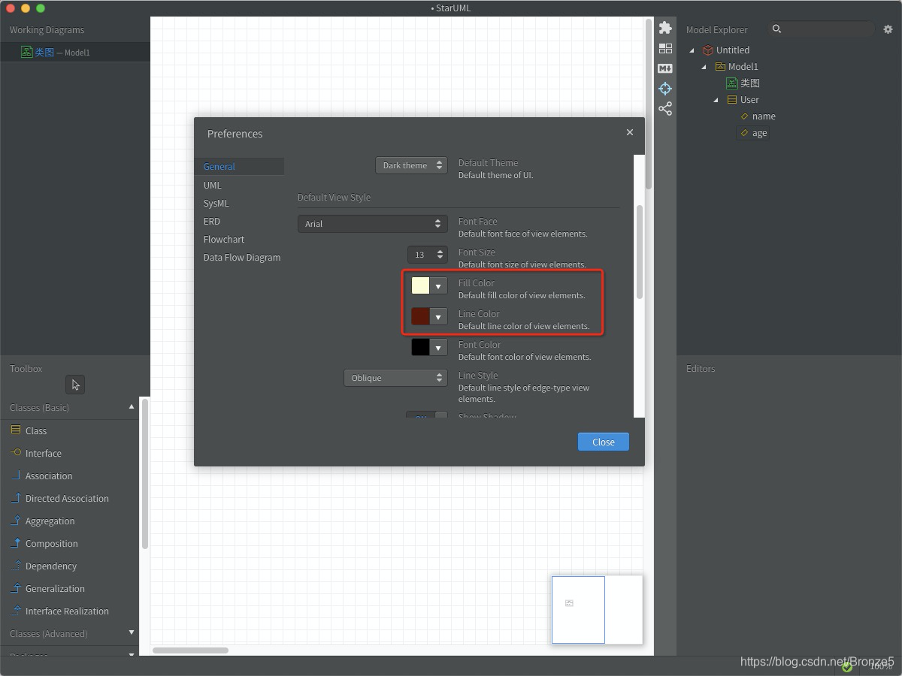Collapse the Untitled project node

(x=692, y=50)
